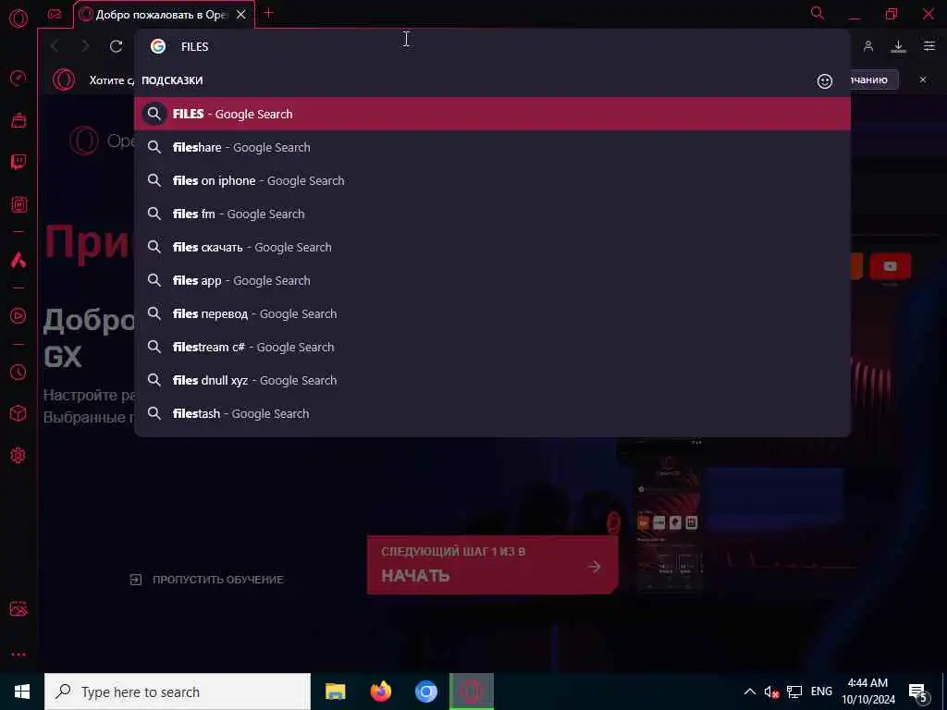
Task: Open File Explorer from taskbar
Action: [x=335, y=692]
